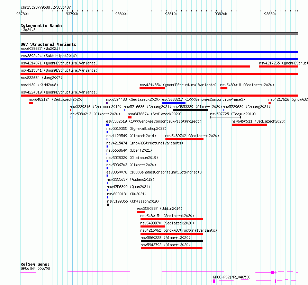
Task: Click the nsv507725 (Teague2010) span line
Action: [x=226, y=117]
